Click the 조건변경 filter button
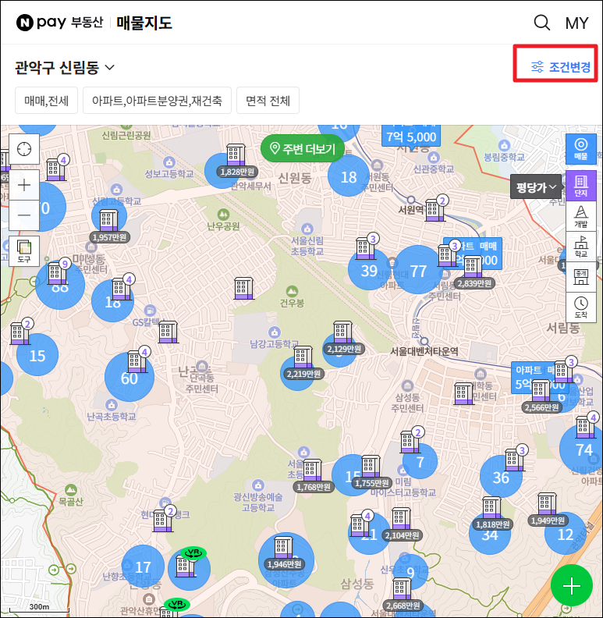Screen dimensions: 603x618 tap(560, 67)
